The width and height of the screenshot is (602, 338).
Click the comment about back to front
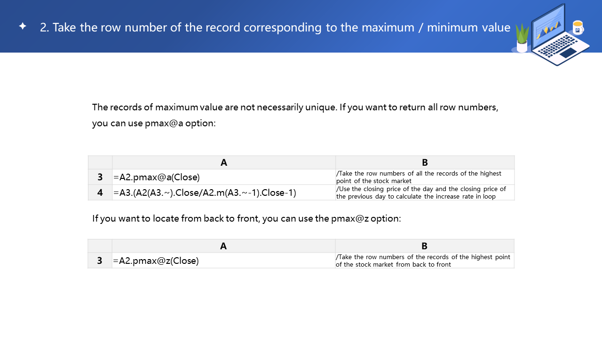tap(424, 261)
